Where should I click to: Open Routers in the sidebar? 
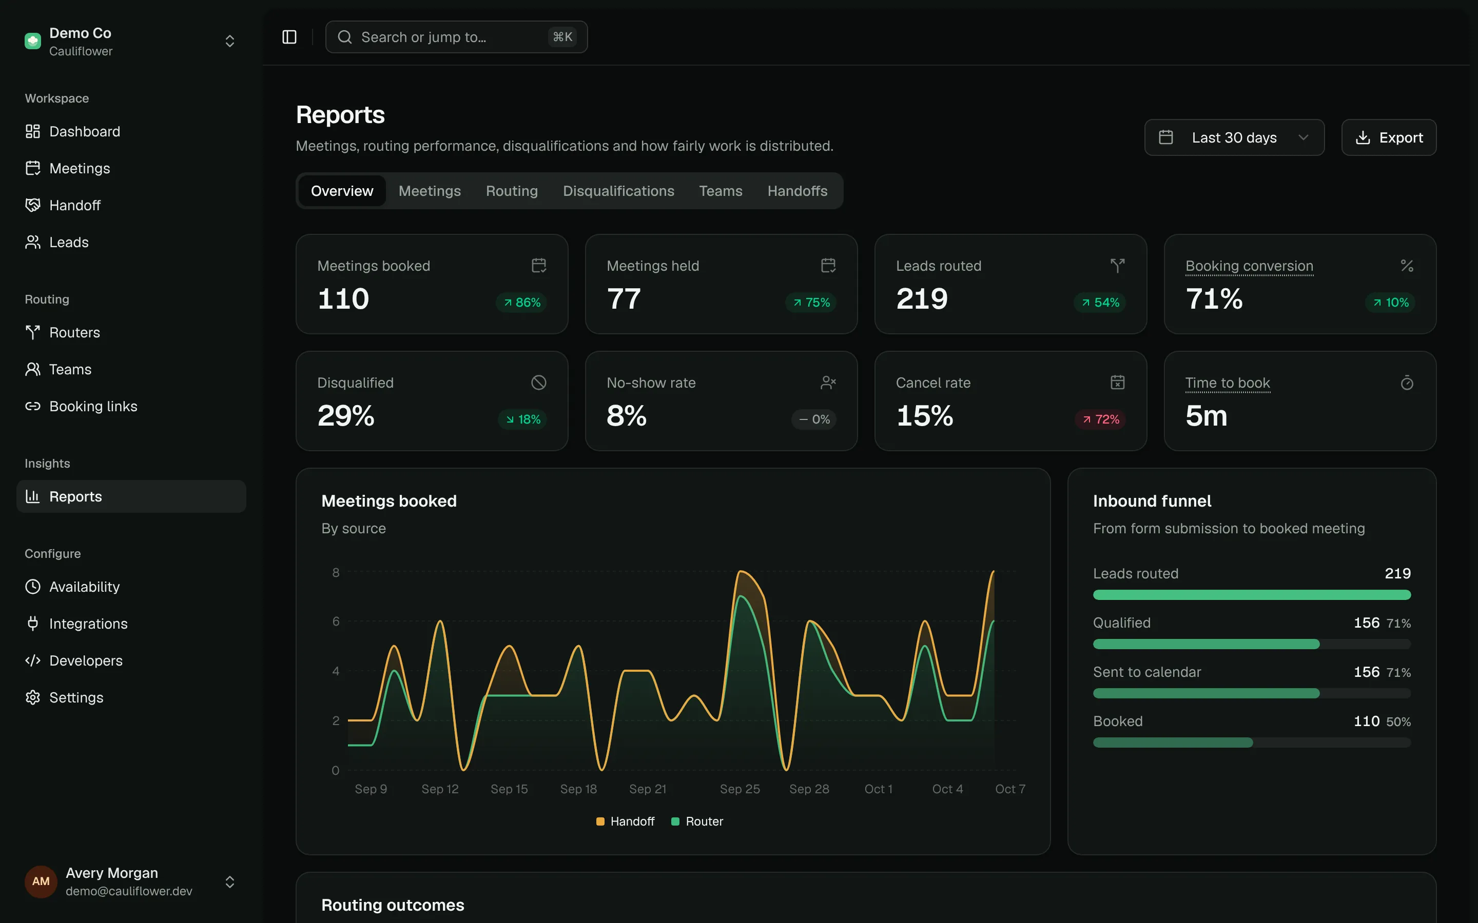coord(131,333)
